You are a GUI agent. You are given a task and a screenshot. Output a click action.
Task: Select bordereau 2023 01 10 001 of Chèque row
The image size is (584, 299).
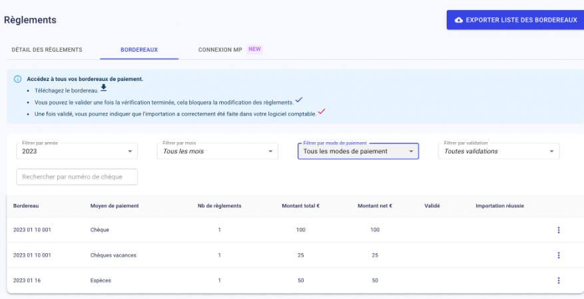[x=32, y=230]
